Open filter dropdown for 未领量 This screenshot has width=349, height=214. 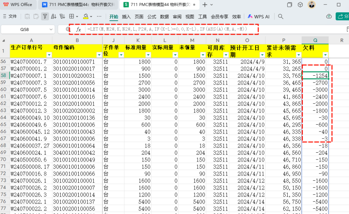click(203, 55)
